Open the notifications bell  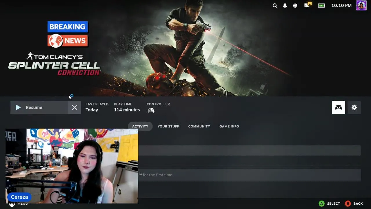285,6
